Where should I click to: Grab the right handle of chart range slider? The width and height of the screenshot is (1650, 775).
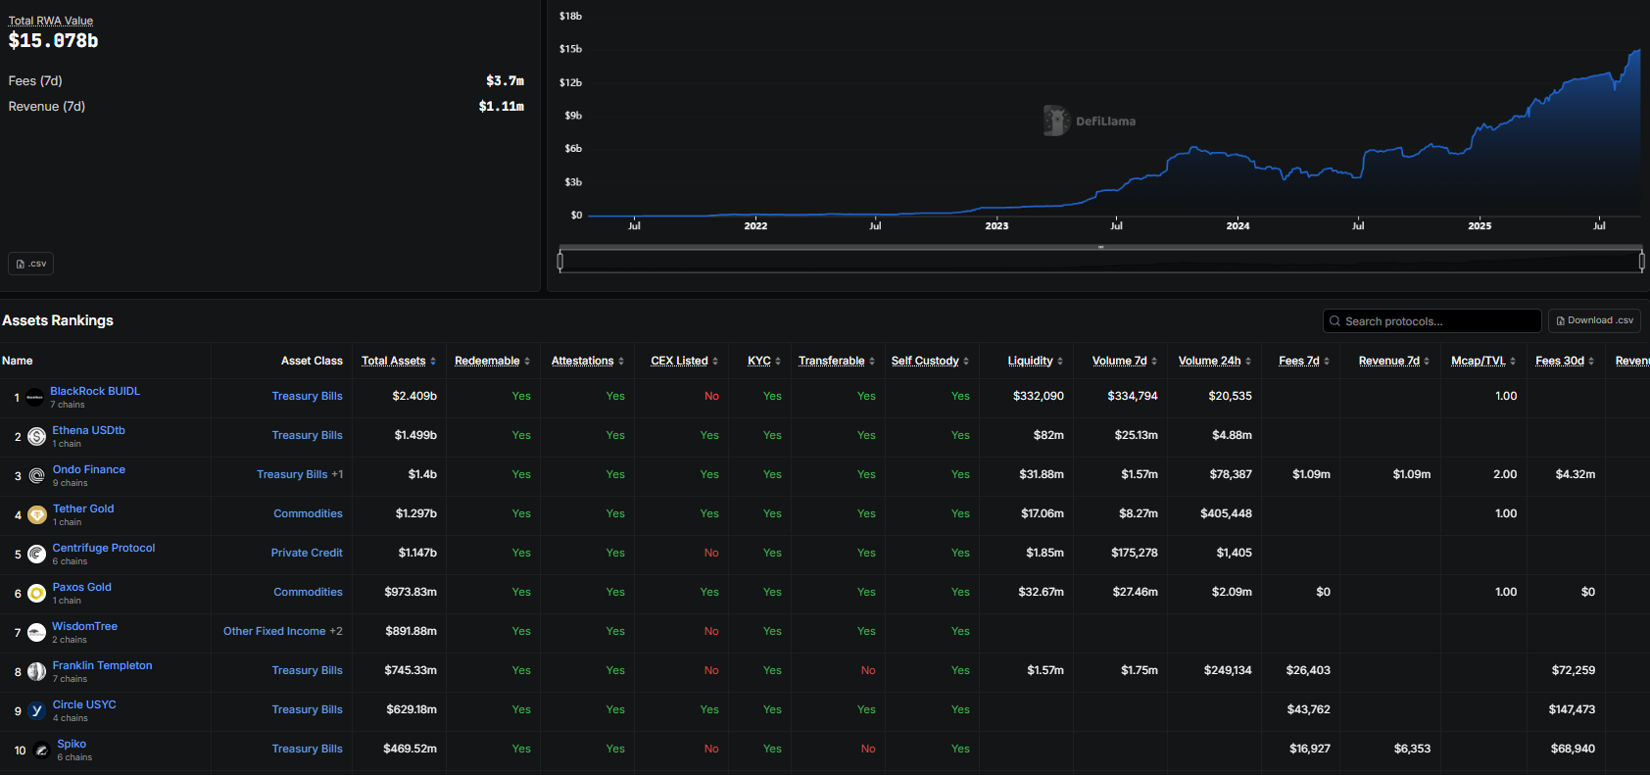point(1642,261)
